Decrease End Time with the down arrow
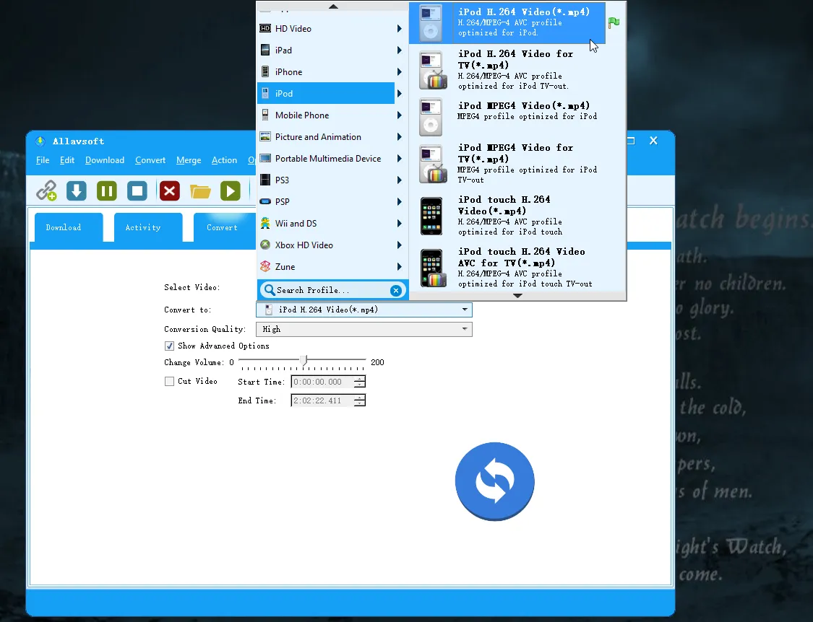The width and height of the screenshot is (813, 622). tap(359, 403)
